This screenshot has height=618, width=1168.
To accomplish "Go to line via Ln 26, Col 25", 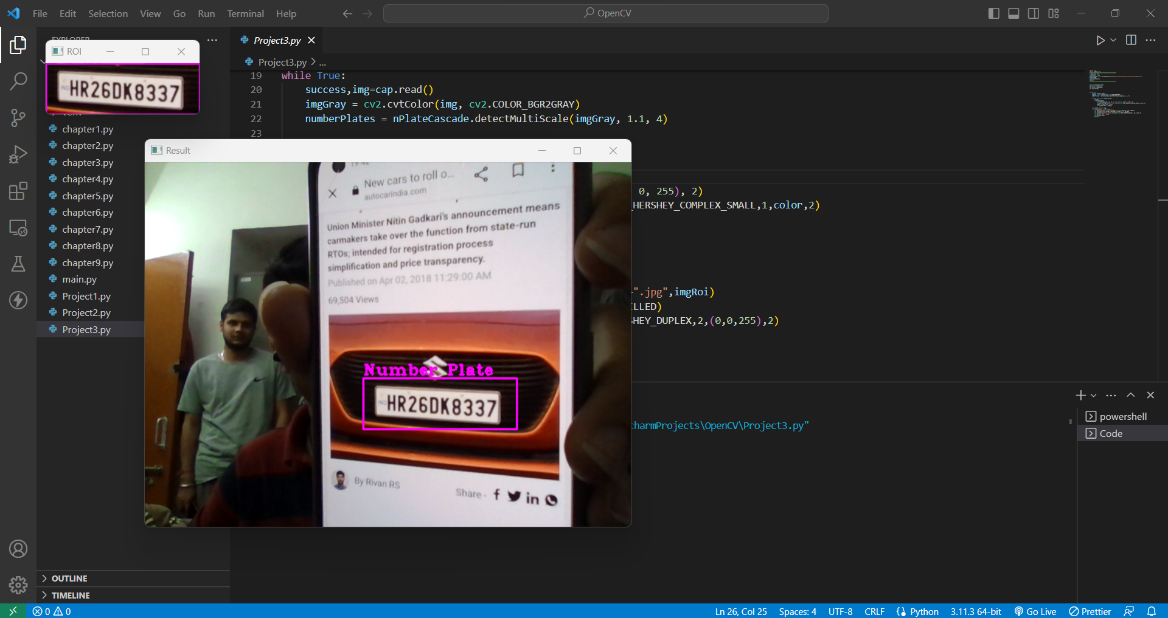I will (x=741, y=611).
